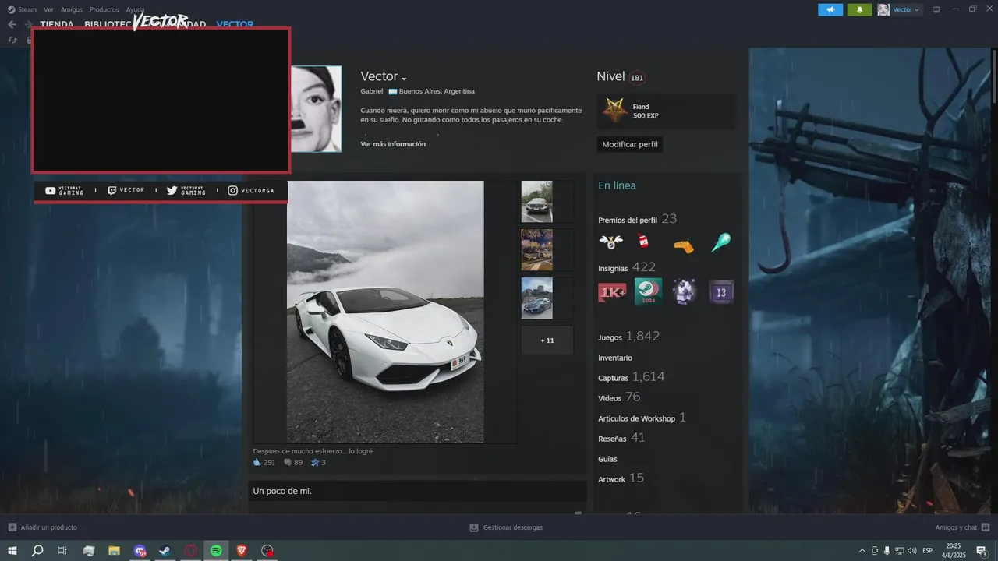Click the badge showing number 13

tap(721, 292)
